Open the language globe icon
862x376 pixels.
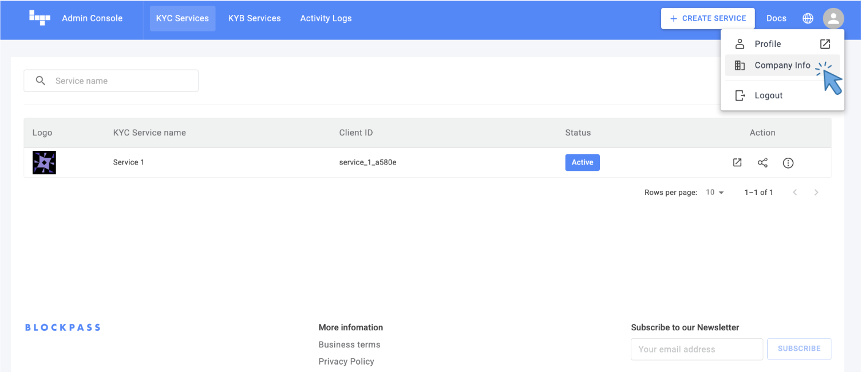[x=808, y=18]
